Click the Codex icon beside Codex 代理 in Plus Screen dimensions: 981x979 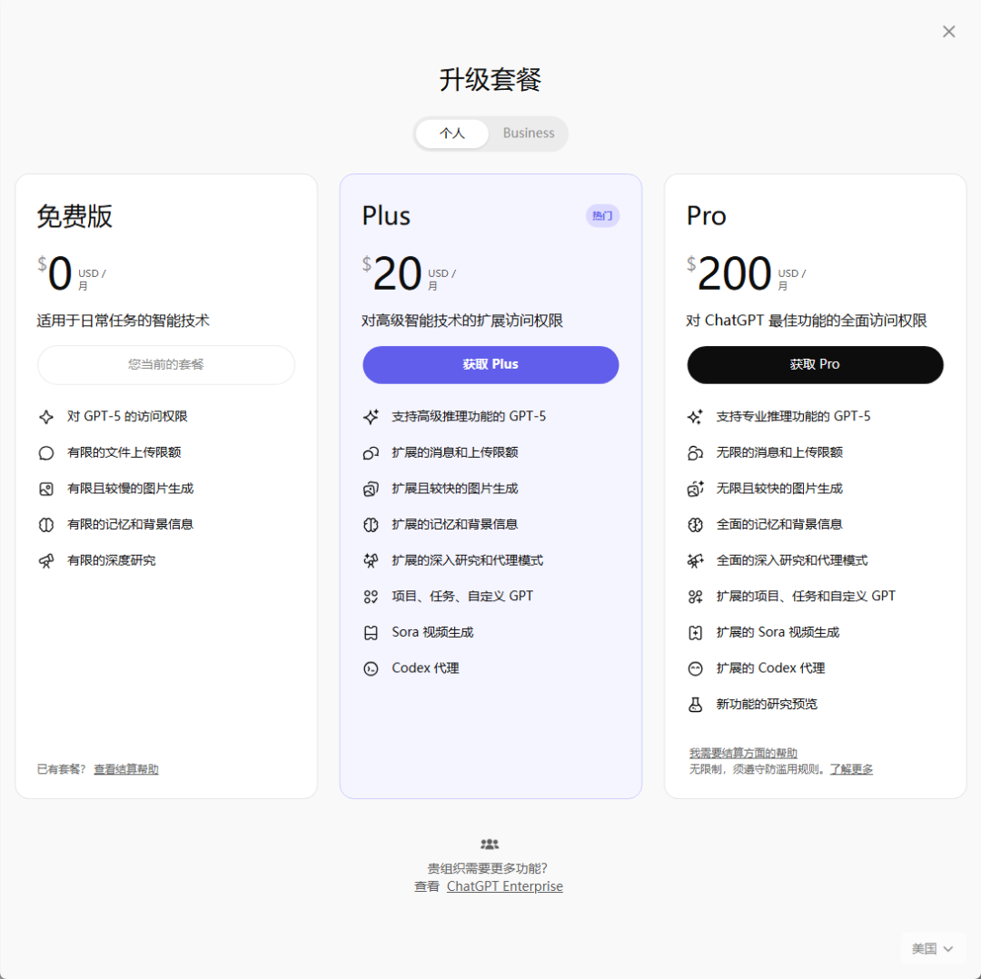point(371,668)
